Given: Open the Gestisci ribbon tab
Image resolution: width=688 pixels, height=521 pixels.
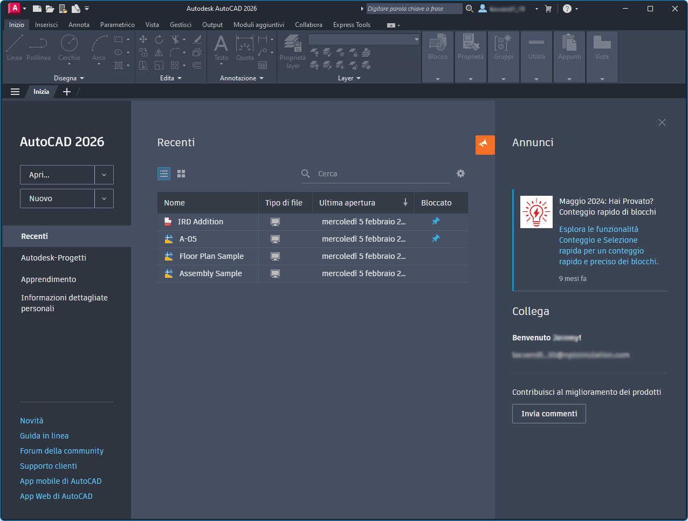Looking at the screenshot, I should click(181, 25).
